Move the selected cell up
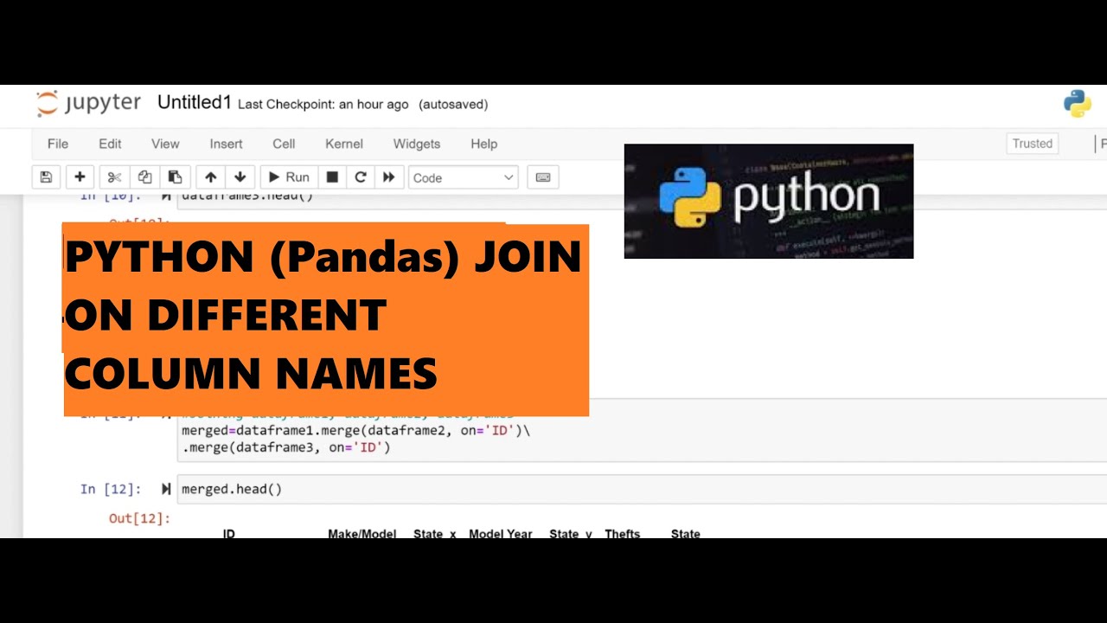The image size is (1107, 623). click(x=210, y=177)
